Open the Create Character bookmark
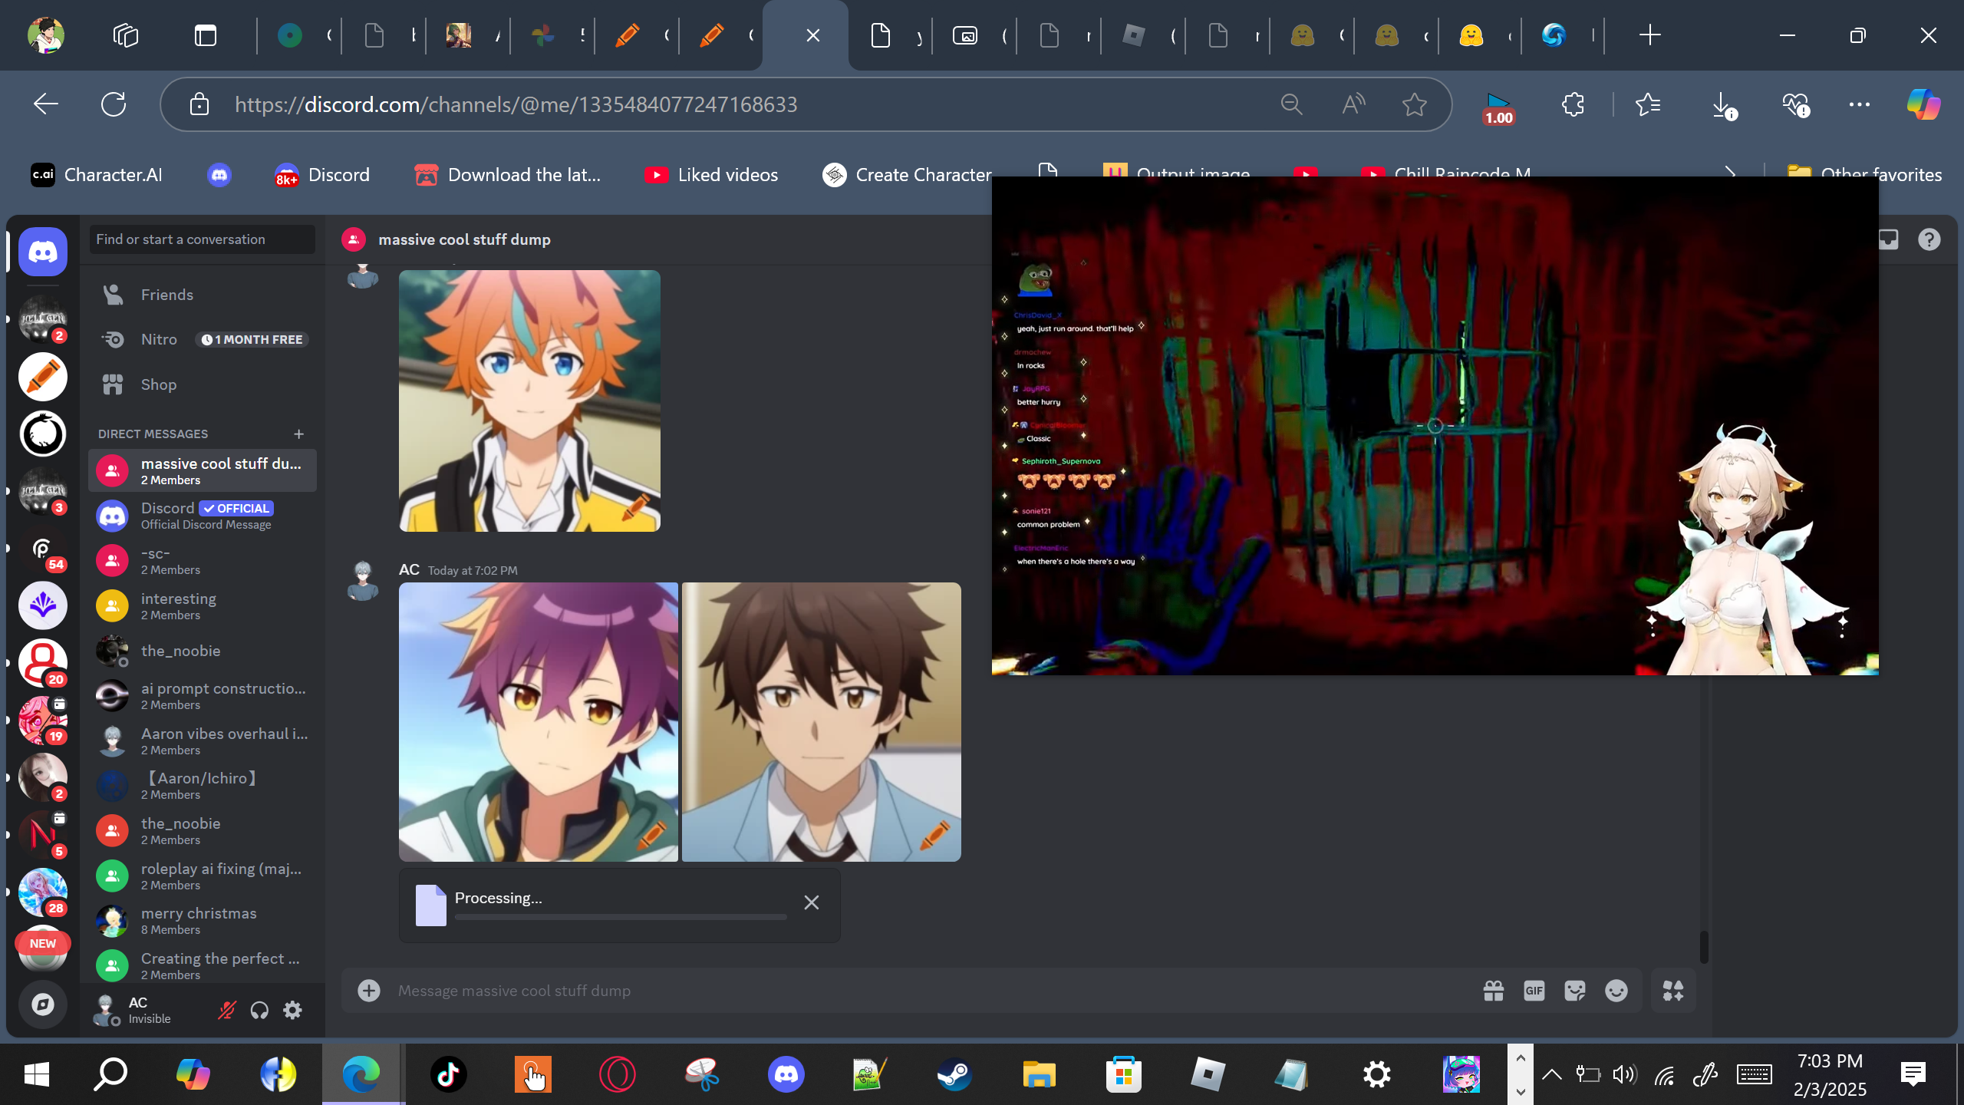Screen dimensions: 1964x1105 click(x=907, y=175)
